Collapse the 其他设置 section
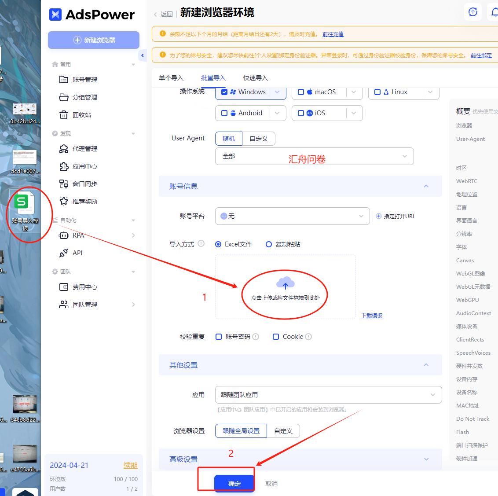This screenshot has height=496, width=498. (426, 365)
